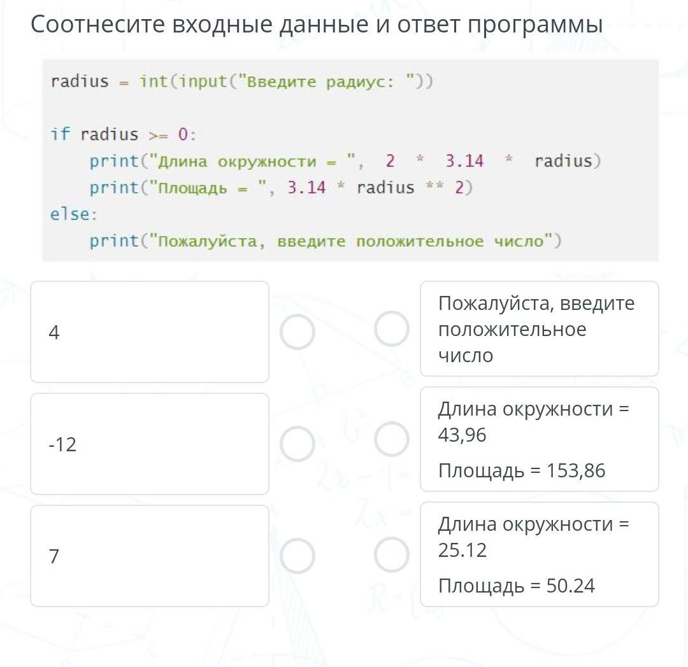The height and width of the screenshot is (667, 688).
Task: Click the "Длина окружности = 43,96" text
Action: pyautogui.click(x=533, y=421)
